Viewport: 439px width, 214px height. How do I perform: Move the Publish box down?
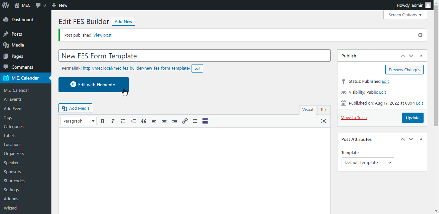coord(411,56)
